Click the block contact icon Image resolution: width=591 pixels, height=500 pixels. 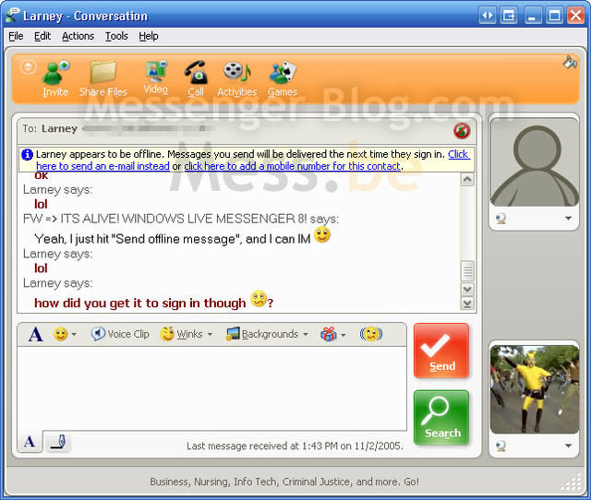[462, 130]
